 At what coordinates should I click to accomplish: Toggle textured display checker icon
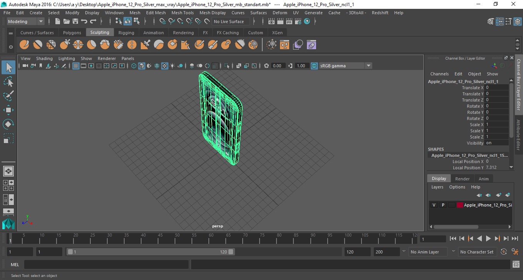[165, 66]
